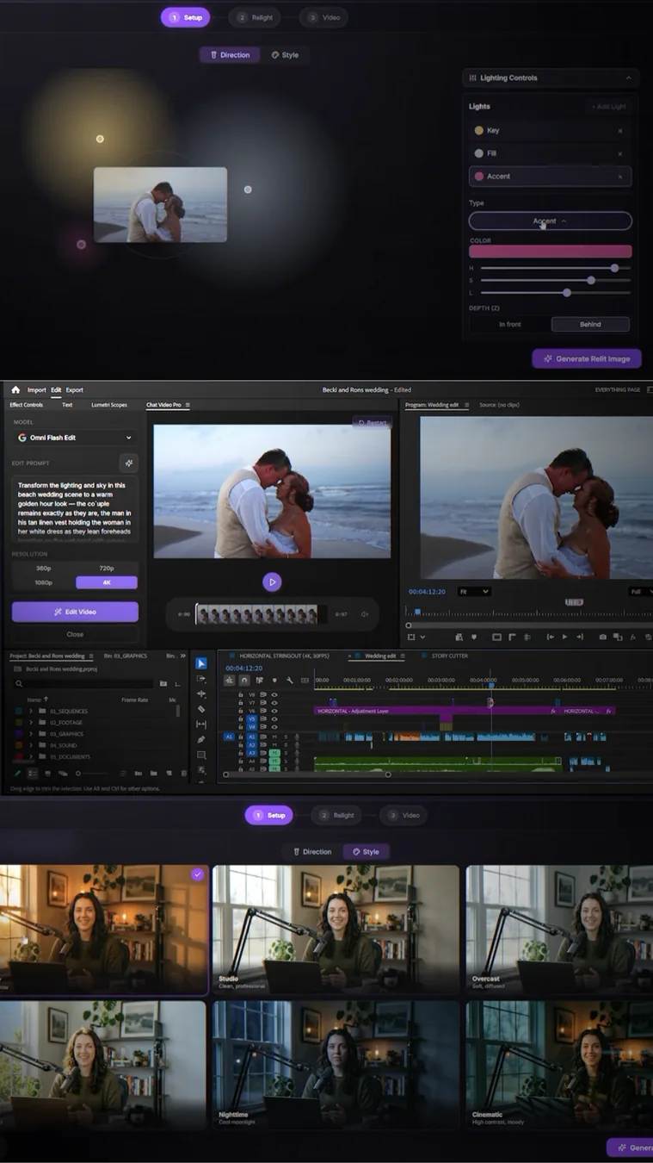The width and height of the screenshot is (653, 1163).
Task: Set light depth to In front
Action: [510, 325]
